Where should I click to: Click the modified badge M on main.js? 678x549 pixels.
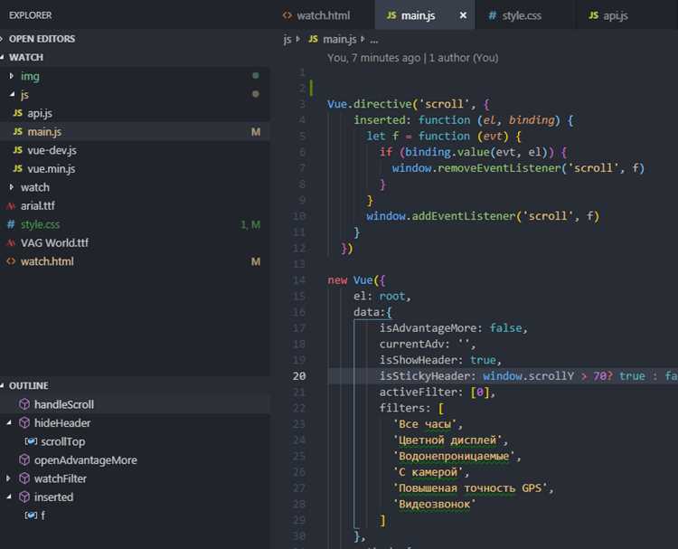pyautogui.click(x=256, y=132)
